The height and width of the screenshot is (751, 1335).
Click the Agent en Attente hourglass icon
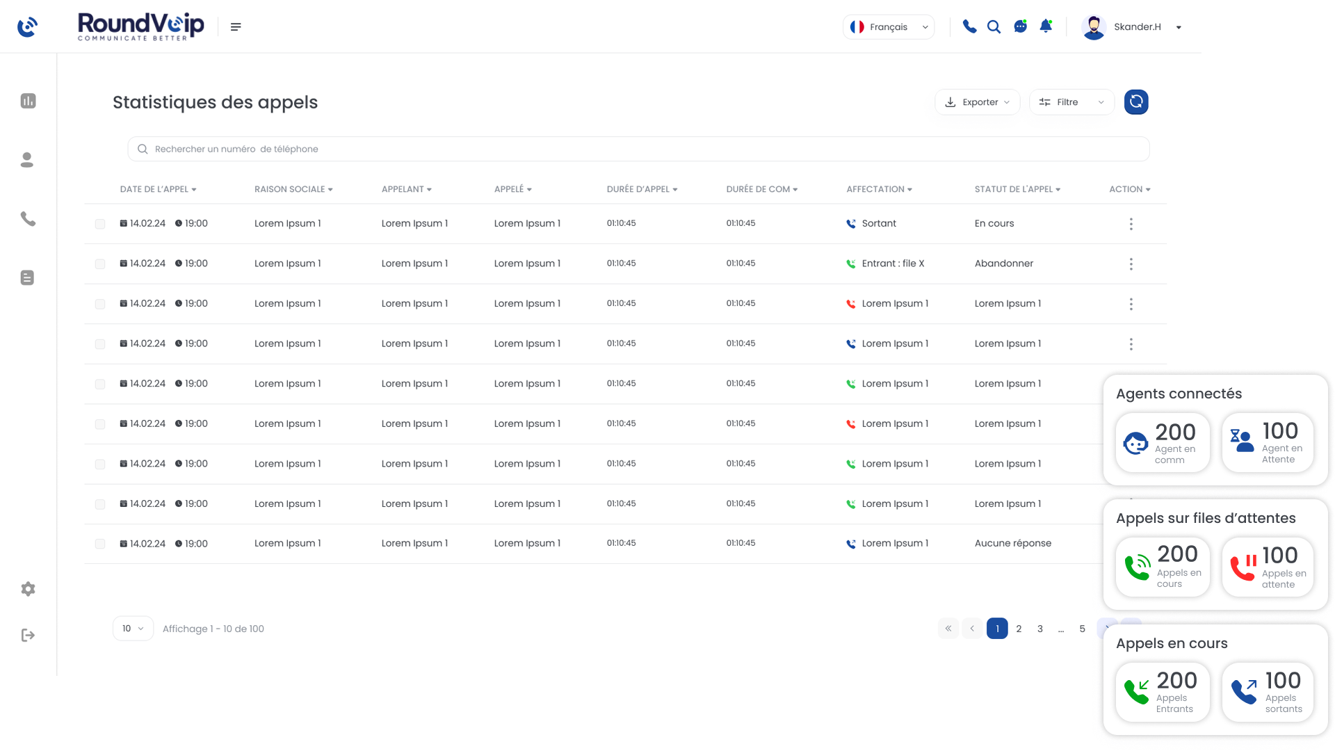tap(1242, 440)
